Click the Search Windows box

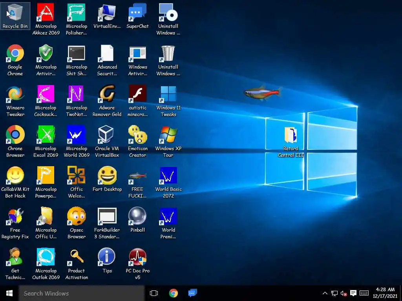click(82, 293)
